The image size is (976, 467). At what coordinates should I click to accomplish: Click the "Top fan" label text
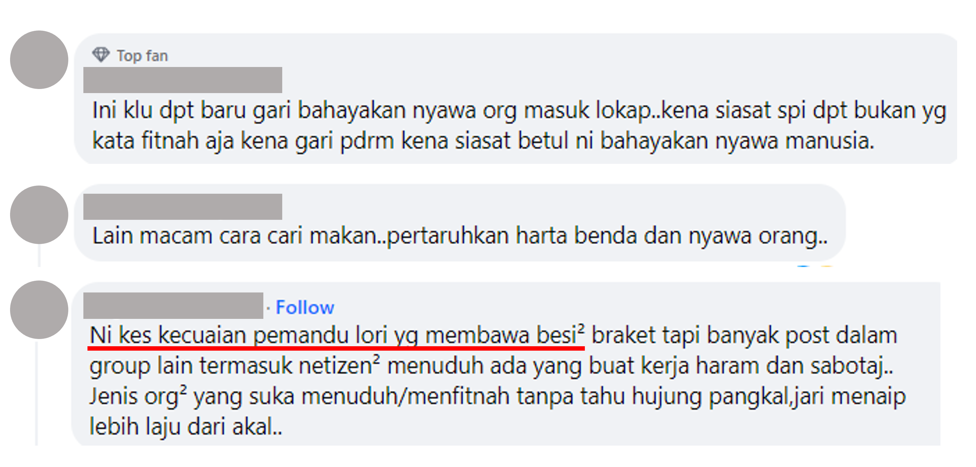tap(142, 56)
